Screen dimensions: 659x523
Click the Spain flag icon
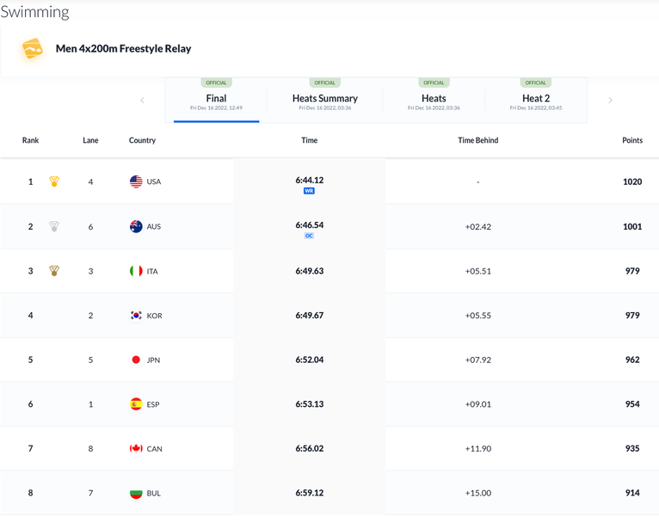[x=136, y=404]
